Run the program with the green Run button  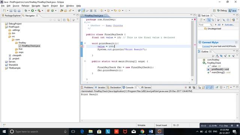(x=33, y=10)
